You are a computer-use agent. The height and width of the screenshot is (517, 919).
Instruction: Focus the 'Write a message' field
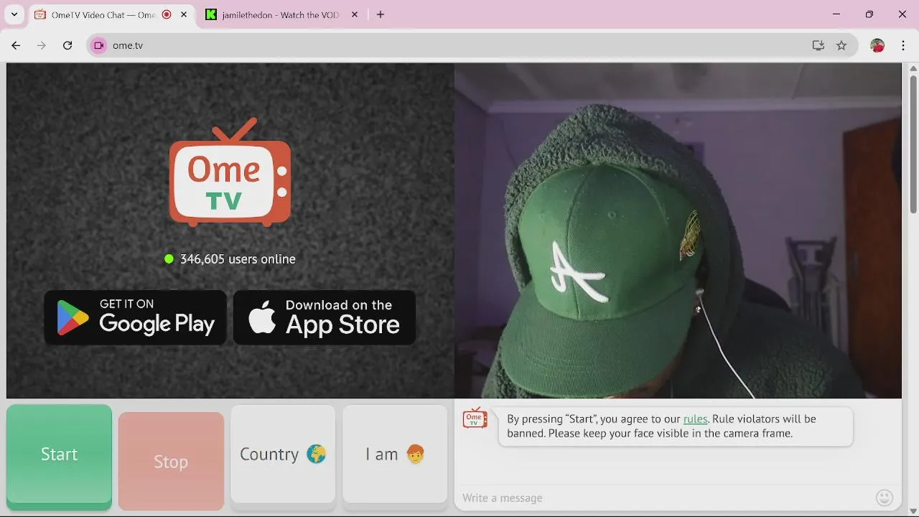(x=664, y=498)
